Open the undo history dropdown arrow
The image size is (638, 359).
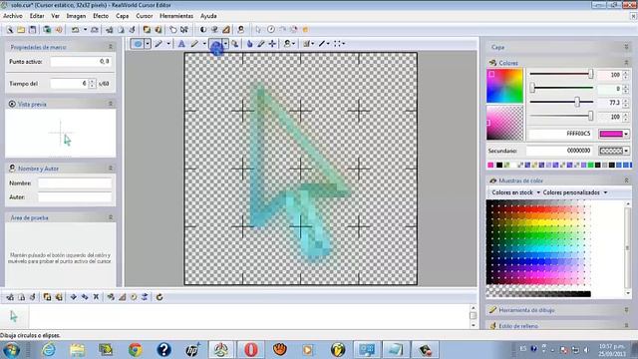tap(85, 30)
